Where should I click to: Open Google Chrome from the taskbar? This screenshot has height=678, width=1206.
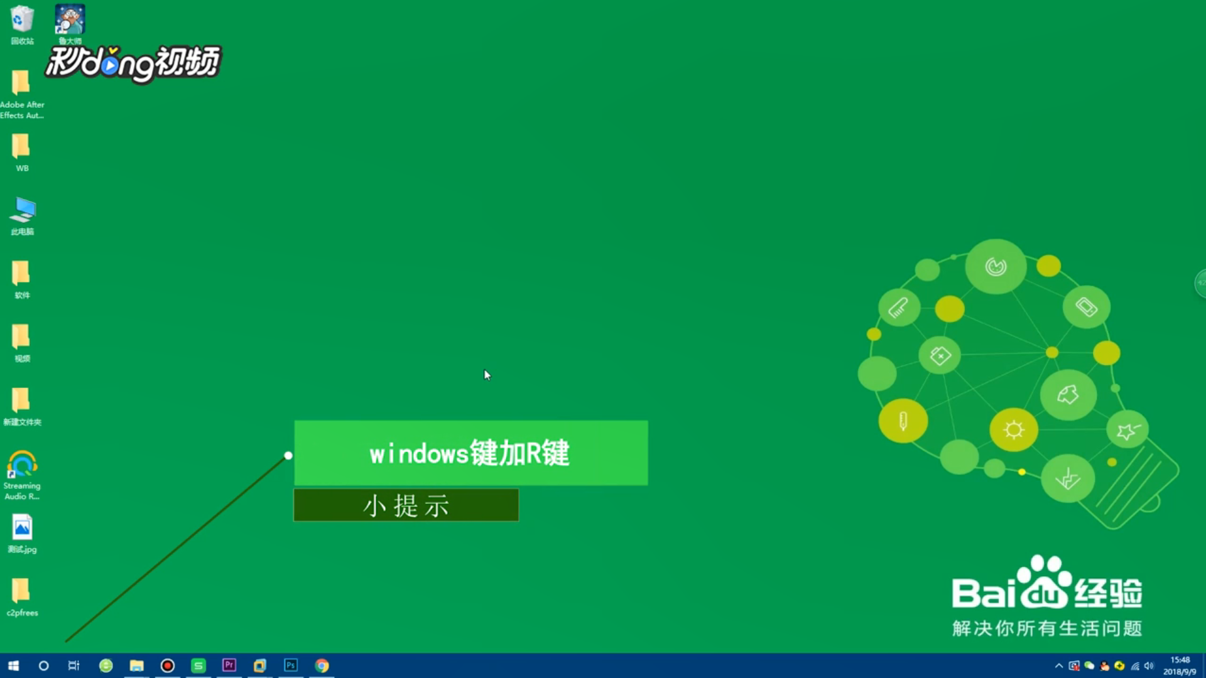coord(322,665)
